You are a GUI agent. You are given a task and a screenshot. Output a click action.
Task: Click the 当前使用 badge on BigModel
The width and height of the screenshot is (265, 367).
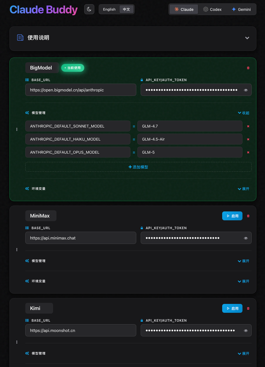[x=73, y=67]
